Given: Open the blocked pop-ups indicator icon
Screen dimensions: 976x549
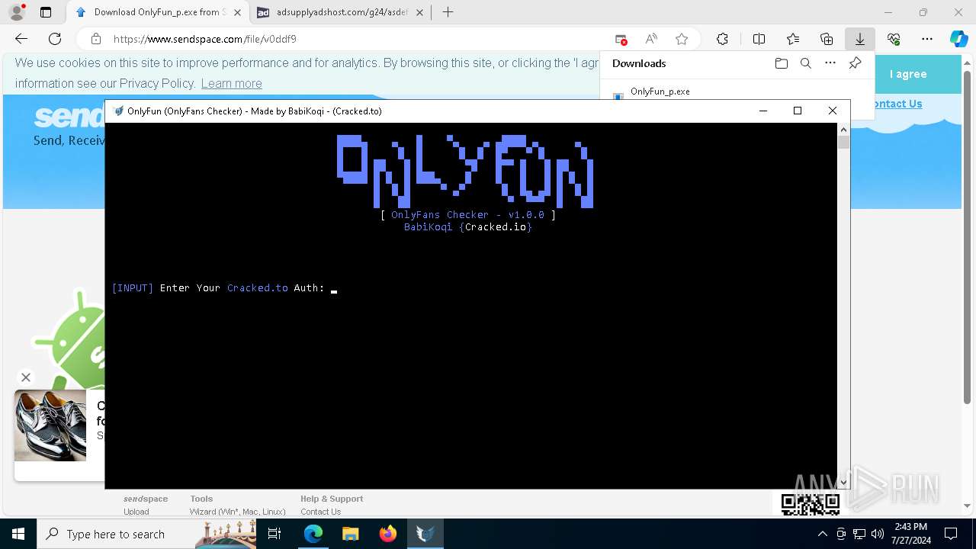Looking at the screenshot, I should coord(621,39).
